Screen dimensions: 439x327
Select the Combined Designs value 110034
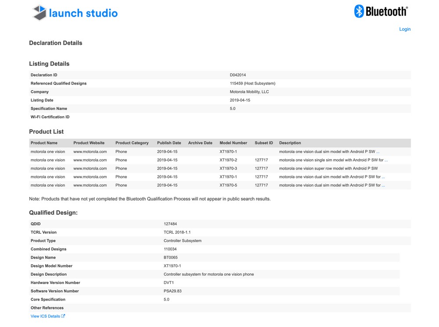(x=170, y=249)
